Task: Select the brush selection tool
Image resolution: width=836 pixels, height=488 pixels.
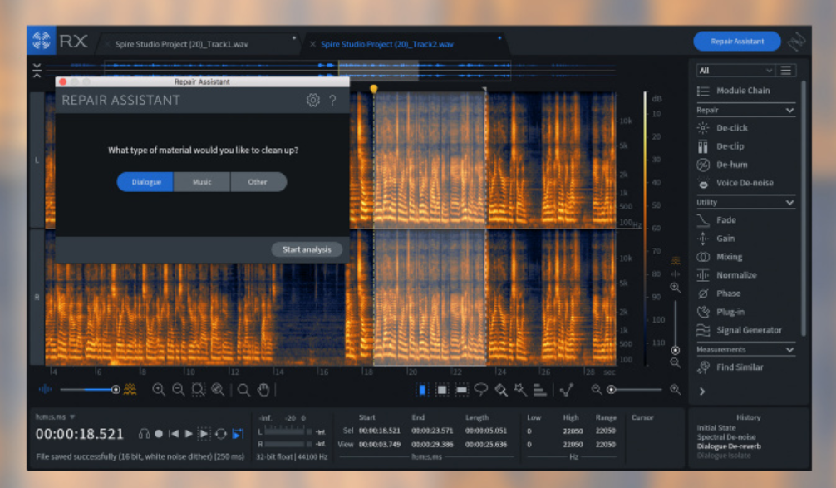Action: coord(500,390)
